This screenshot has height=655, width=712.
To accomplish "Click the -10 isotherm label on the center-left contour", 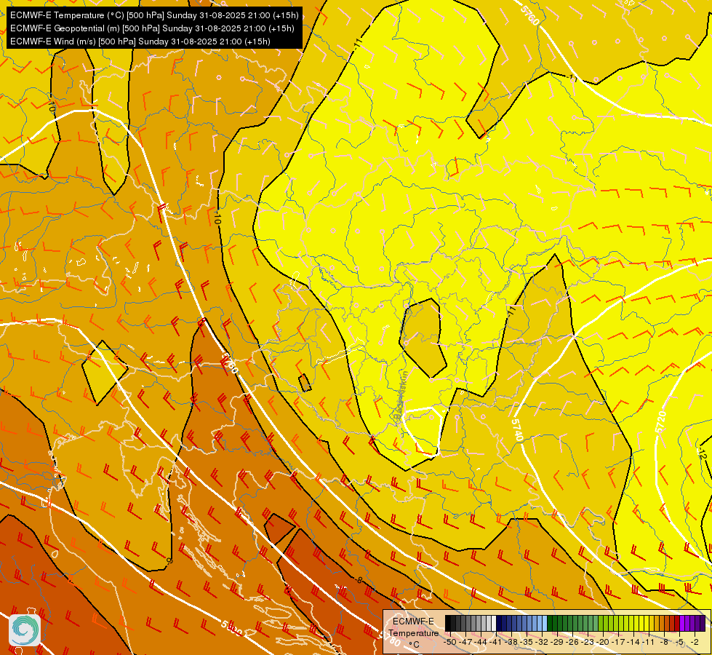I will [x=217, y=217].
